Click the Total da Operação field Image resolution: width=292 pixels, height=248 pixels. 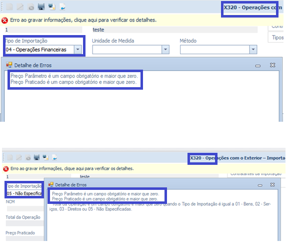click(25, 223)
